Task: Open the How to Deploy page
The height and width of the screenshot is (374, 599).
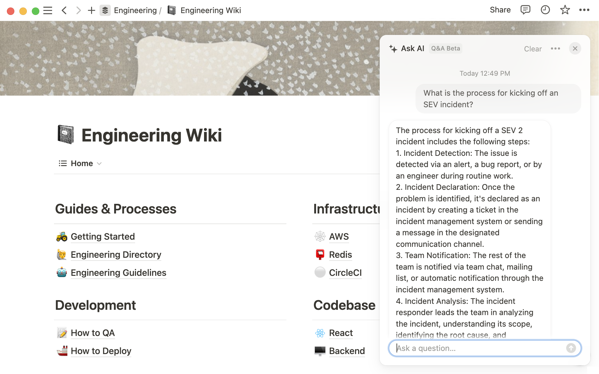Action: point(101,351)
